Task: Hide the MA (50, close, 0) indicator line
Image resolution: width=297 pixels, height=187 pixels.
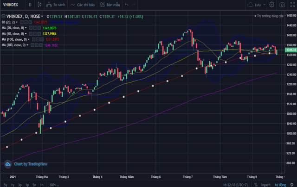Action: (31, 33)
